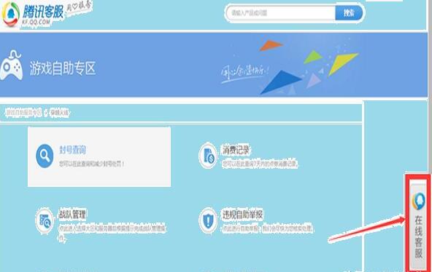Focus the product or question search field
Viewport: 432px width, 272px height.
(x=280, y=13)
